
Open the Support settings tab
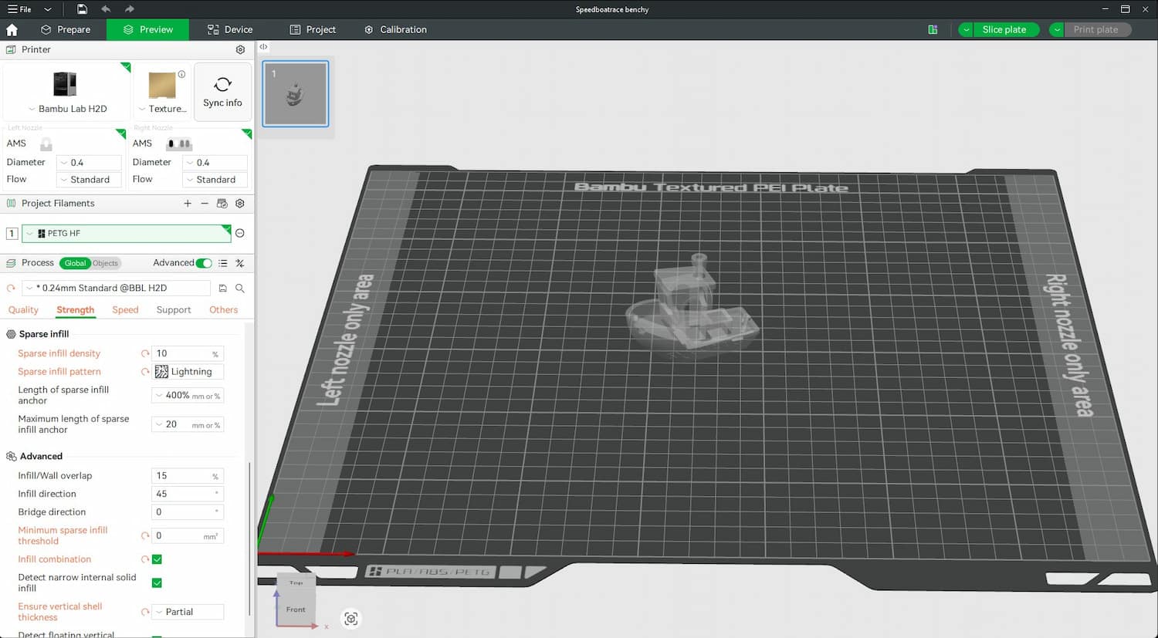point(174,310)
